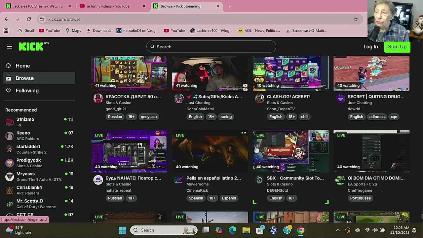Open the CocaColaMami stream thumbnail

(x=210, y=73)
